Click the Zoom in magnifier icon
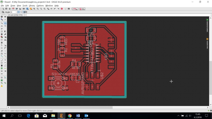The image size is (212, 119). [x=38, y=9]
